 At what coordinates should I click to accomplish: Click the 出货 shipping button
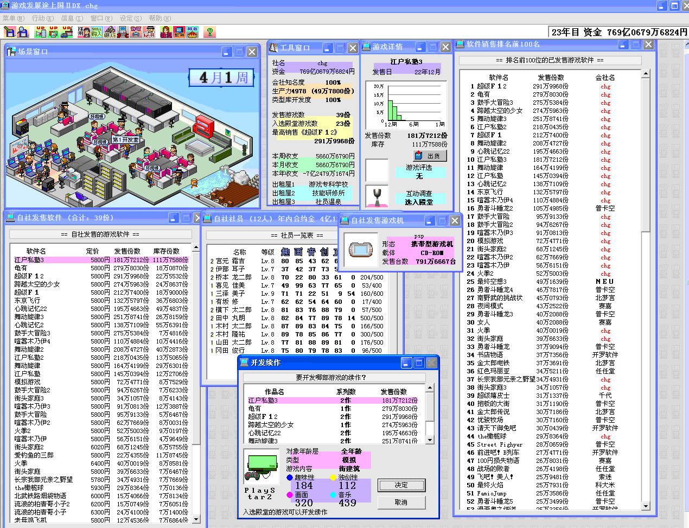431,156
